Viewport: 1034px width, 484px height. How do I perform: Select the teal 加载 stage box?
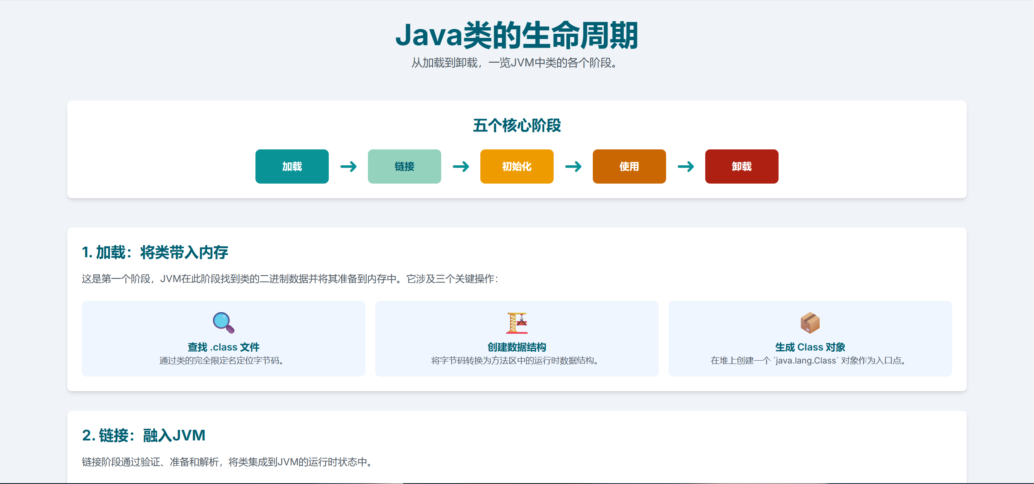292,166
